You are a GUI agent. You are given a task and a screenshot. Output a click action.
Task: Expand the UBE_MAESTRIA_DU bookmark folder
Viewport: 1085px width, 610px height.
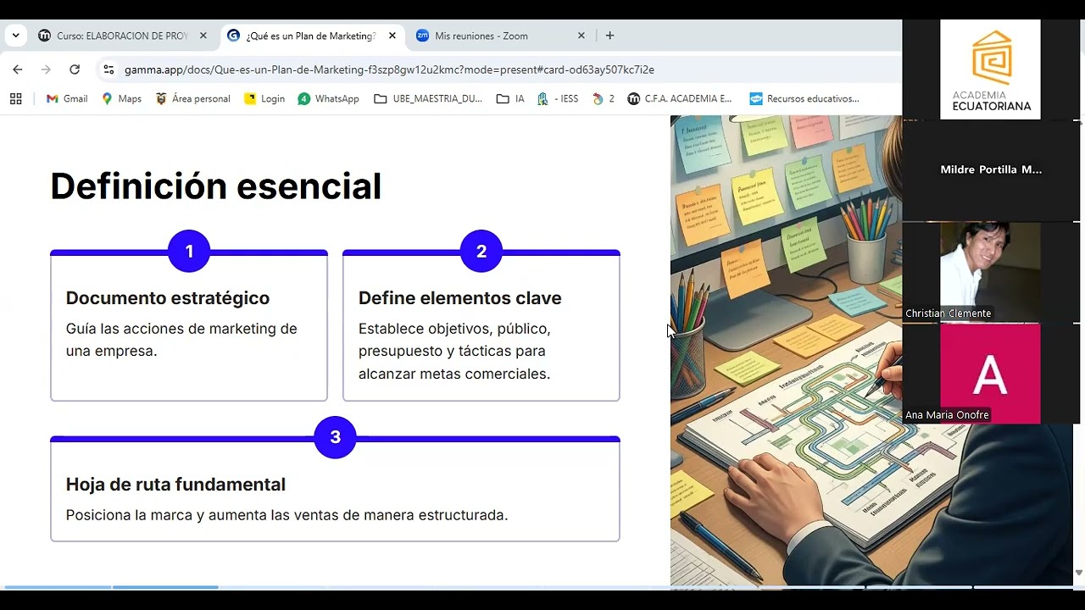point(428,98)
